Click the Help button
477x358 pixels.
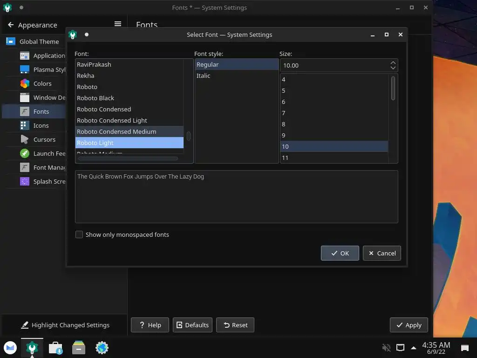pos(150,325)
